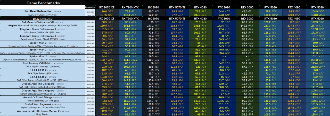This screenshot has width=330, height=116.
Task: Click RX 9070 XT header in DX12 row
Action: point(107,18)
